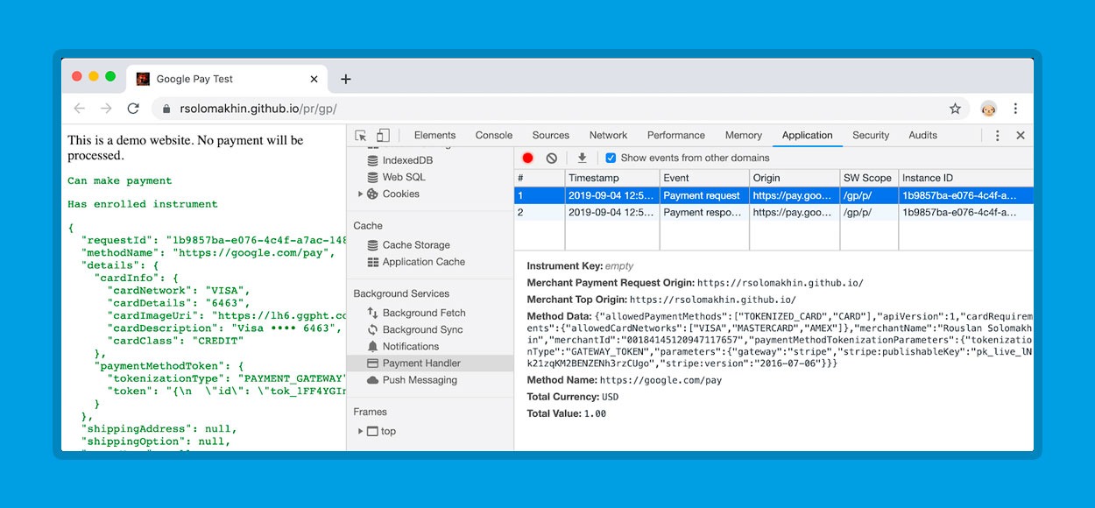The width and height of the screenshot is (1095, 508).
Task: Click the Merchant Top Origin URL value
Action: tap(713, 300)
